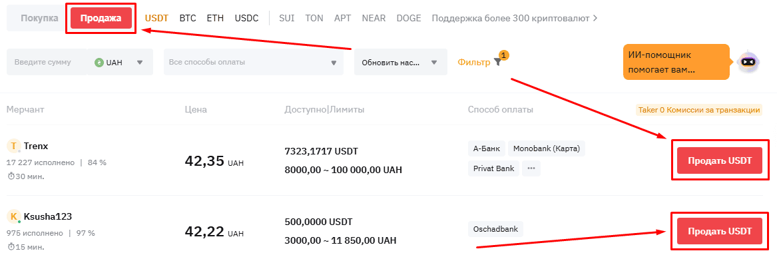This screenshot has height=265, width=777.
Task: Click the Мерчант column header
Action: click(25, 109)
